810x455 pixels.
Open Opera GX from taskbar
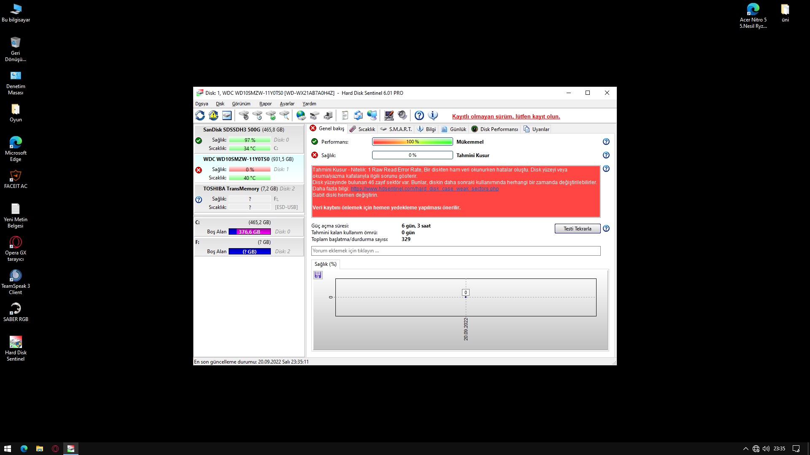(55, 449)
